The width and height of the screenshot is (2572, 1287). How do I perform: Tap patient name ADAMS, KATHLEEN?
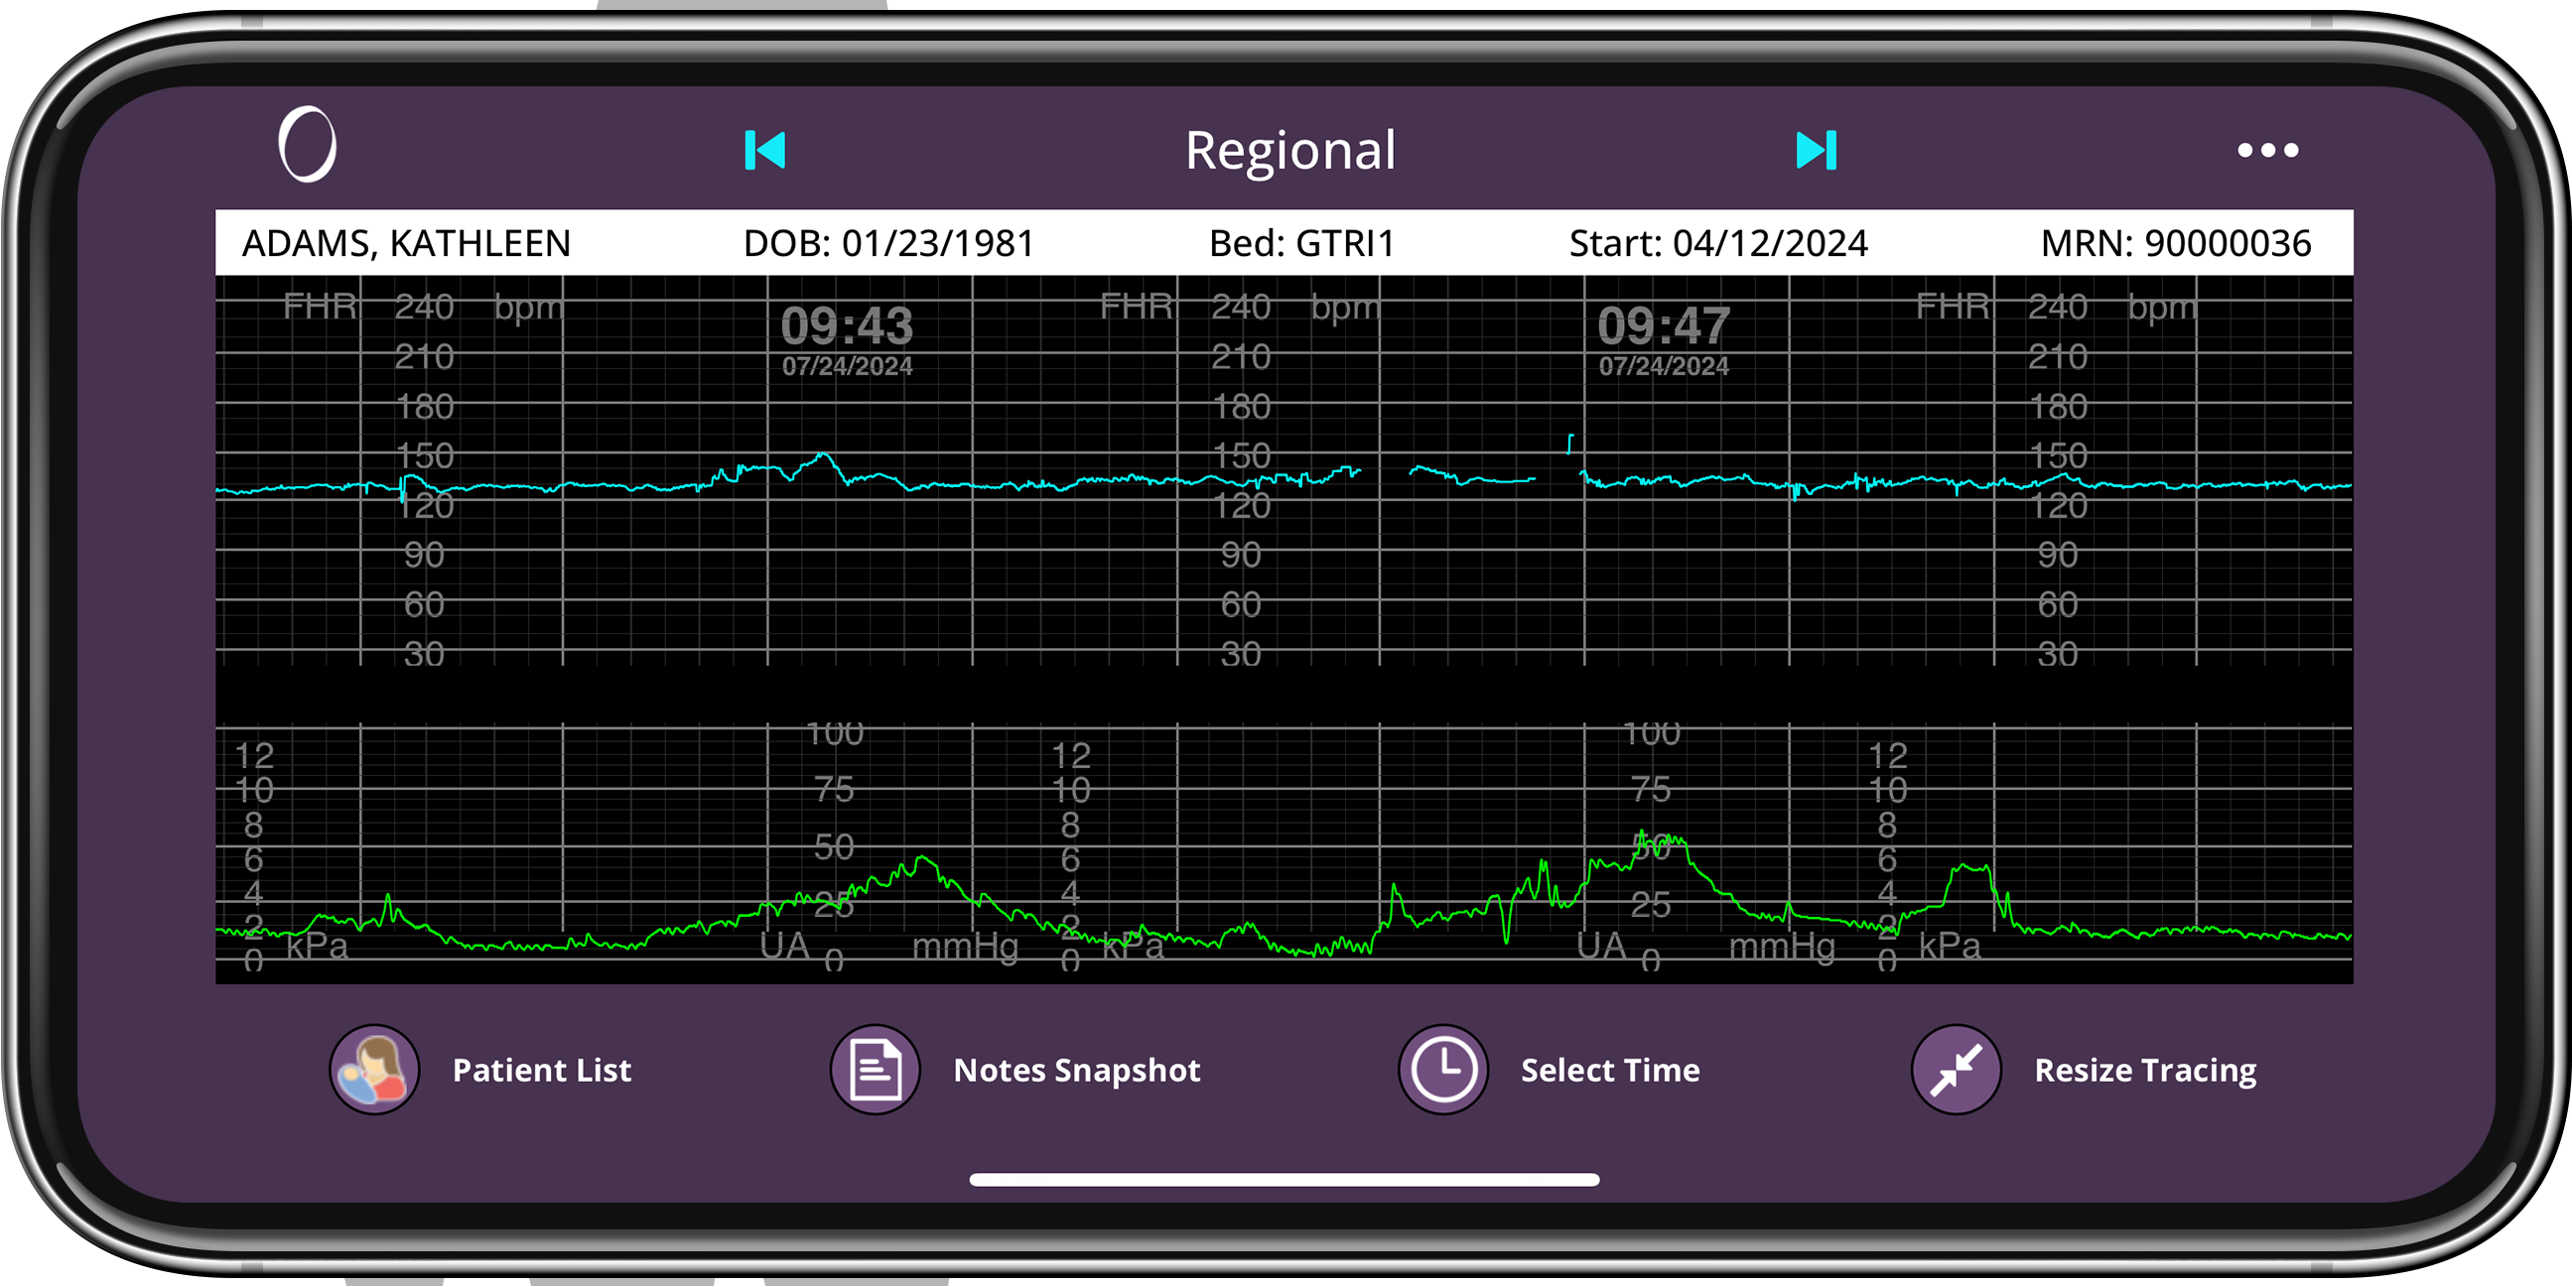click(406, 244)
